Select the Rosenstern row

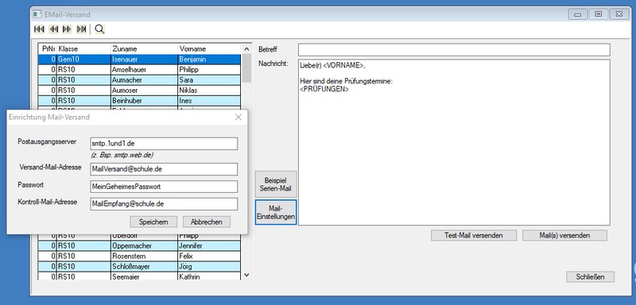tap(140, 256)
